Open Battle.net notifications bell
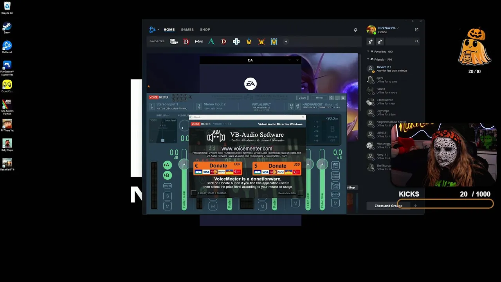The image size is (501, 282). [355, 30]
